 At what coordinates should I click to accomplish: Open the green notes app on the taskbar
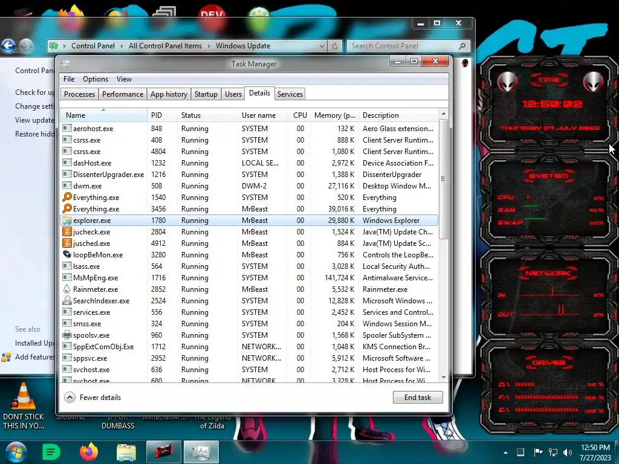pos(51,452)
